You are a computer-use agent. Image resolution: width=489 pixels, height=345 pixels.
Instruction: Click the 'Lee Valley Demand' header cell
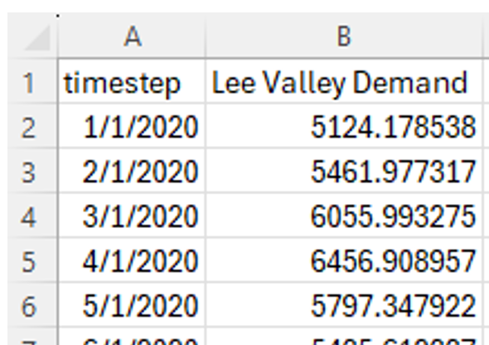pos(344,80)
